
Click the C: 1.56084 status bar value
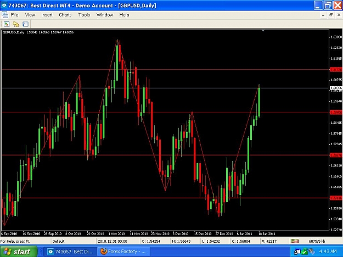pos(241,241)
